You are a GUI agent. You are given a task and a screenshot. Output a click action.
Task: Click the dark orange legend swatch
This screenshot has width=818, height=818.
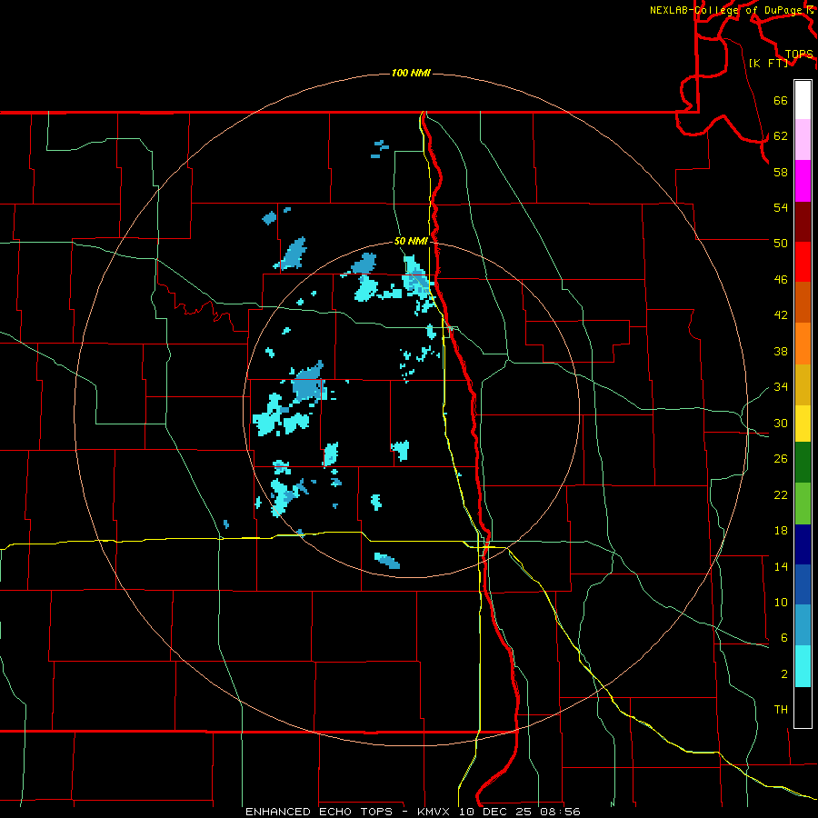803,303
